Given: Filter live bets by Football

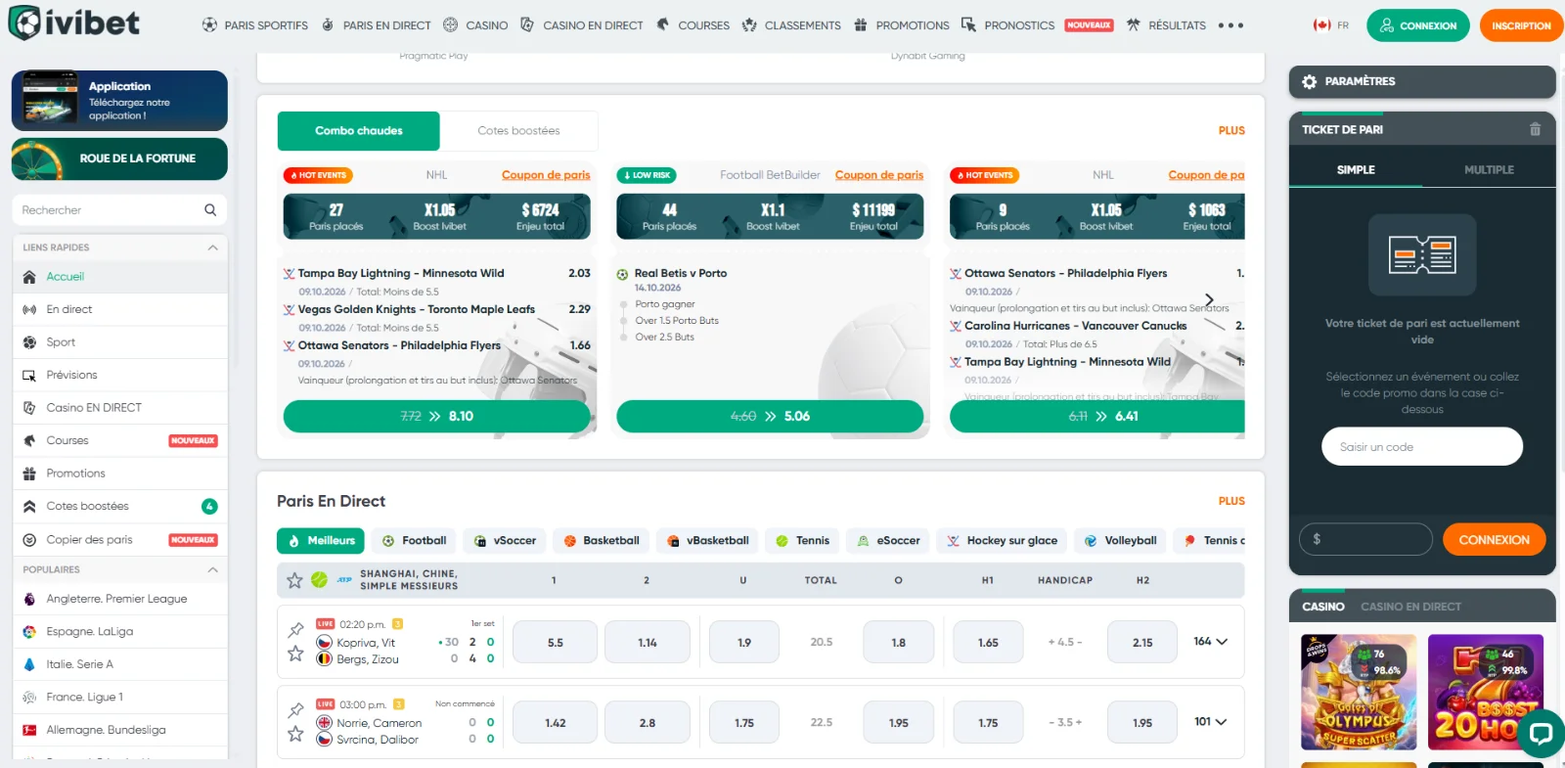Looking at the screenshot, I should click(x=414, y=541).
